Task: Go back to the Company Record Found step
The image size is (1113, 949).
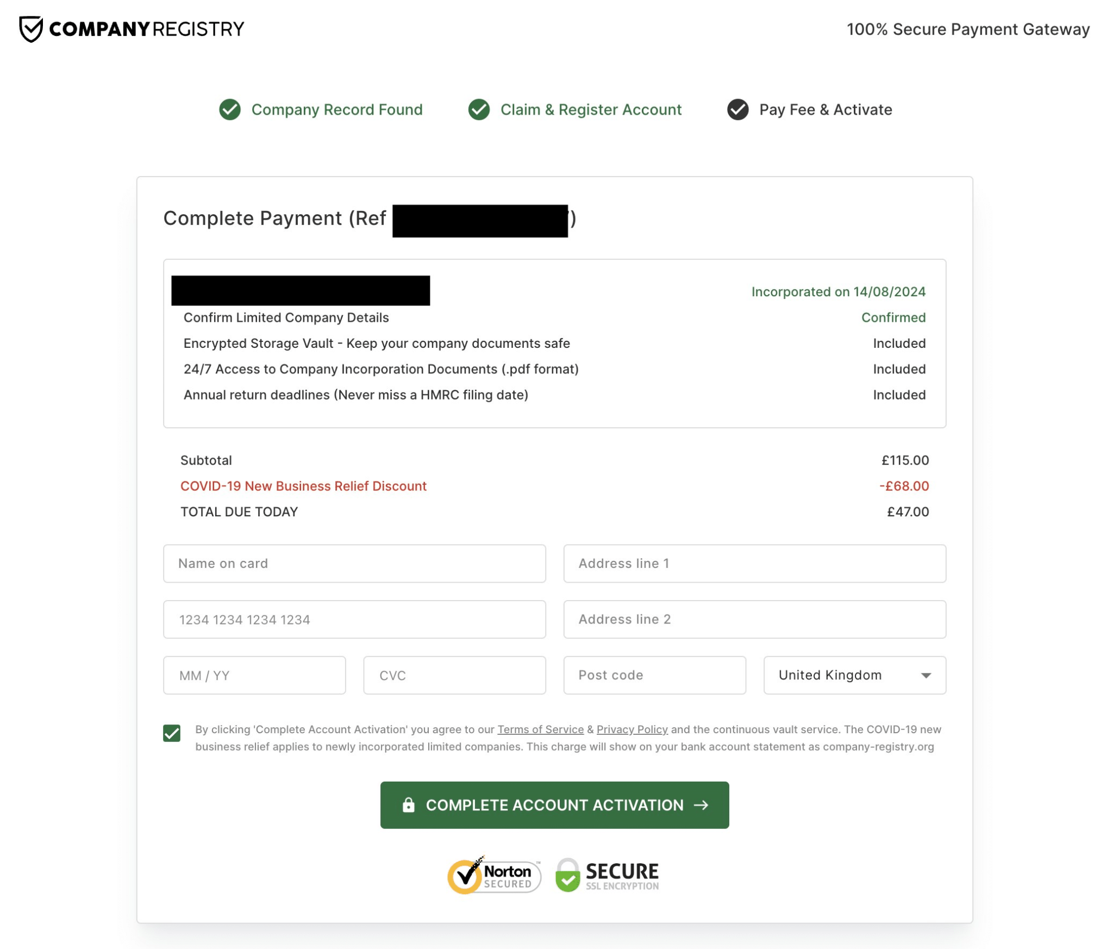Action: (x=337, y=109)
